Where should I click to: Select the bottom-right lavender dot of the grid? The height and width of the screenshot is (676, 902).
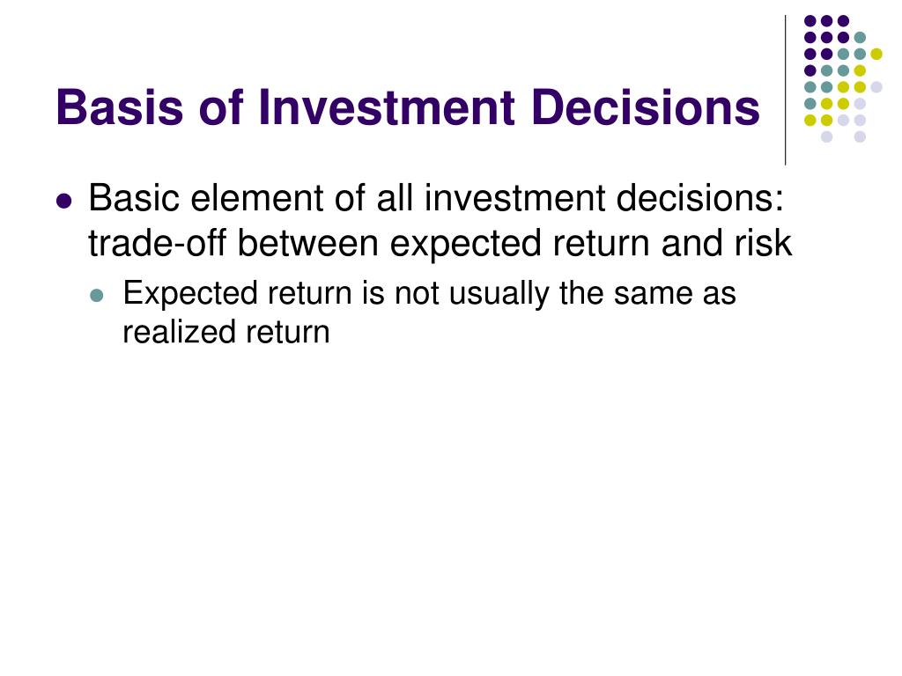(x=860, y=136)
